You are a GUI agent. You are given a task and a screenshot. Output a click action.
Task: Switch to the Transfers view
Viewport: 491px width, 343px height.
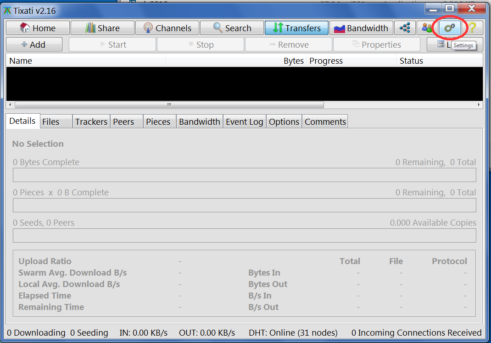pyautogui.click(x=296, y=28)
